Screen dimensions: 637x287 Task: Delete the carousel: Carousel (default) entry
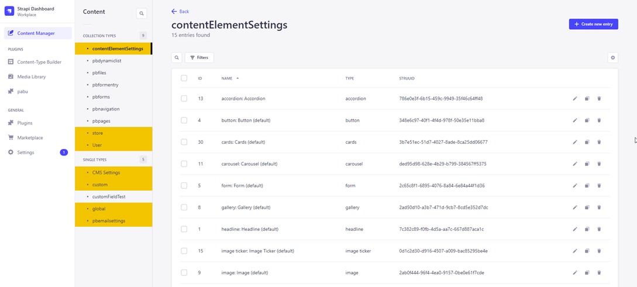(x=599, y=164)
